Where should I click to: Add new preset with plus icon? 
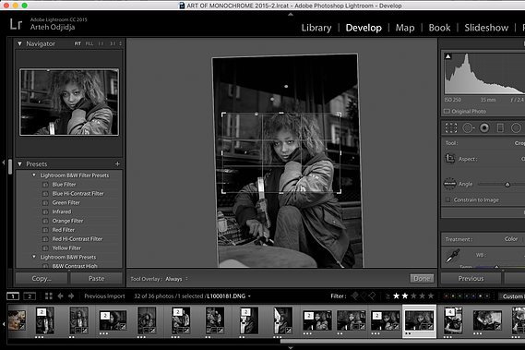[117, 164]
